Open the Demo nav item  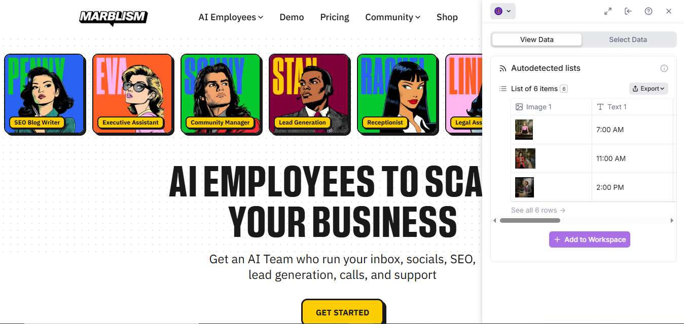point(292,17)
